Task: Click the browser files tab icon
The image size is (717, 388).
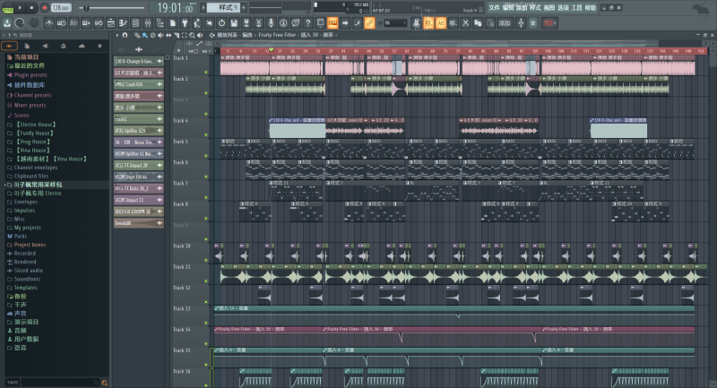Action: click(27, 46)
